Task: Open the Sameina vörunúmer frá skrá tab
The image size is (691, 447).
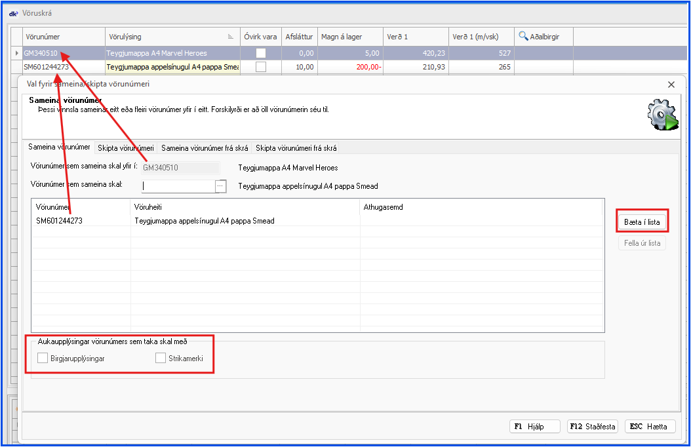Action: [205, 147]
